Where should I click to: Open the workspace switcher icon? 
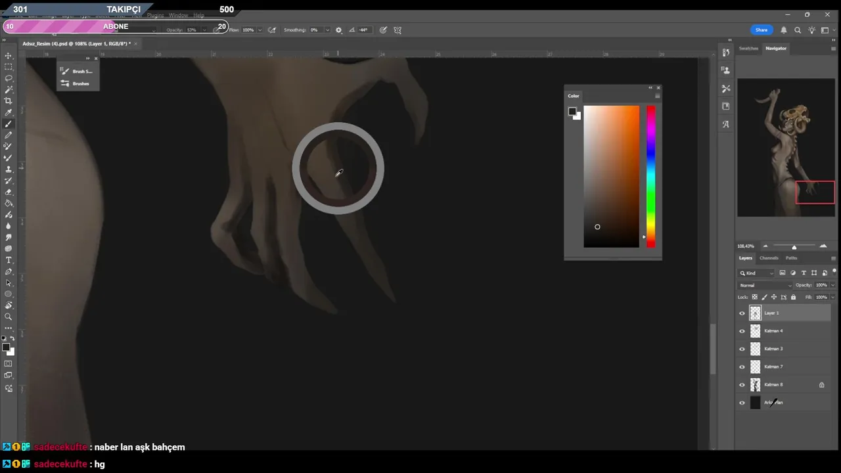pyautogui.click(x=825, y=30)
